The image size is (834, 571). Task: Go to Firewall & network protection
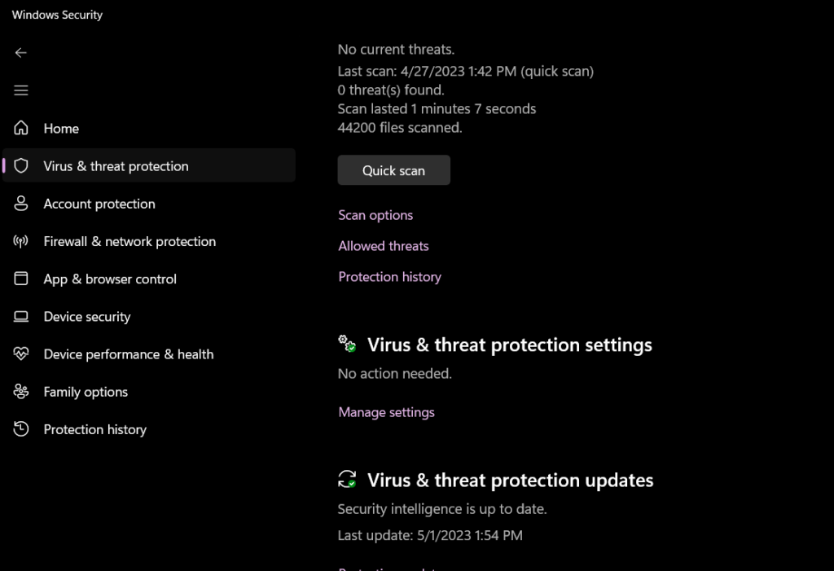tap(129, 241)
